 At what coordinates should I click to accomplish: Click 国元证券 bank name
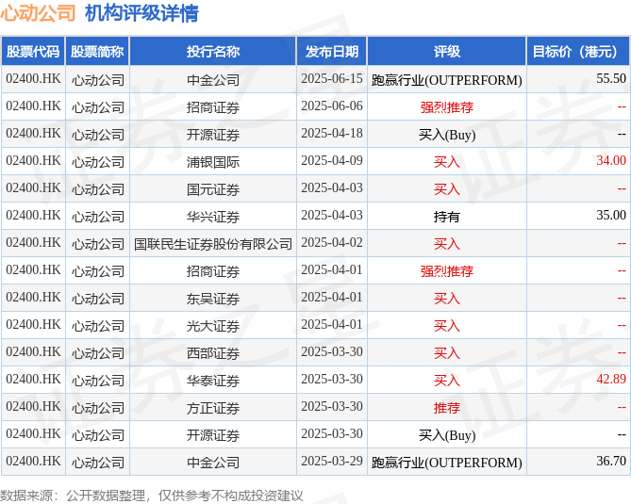point(213,189)
